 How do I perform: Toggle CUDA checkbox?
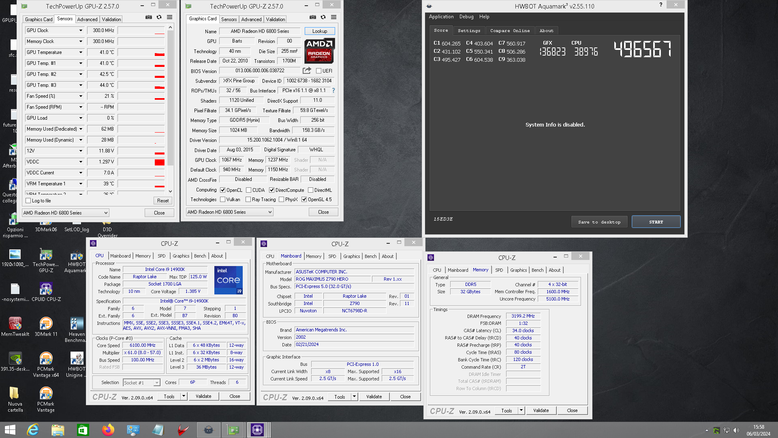point(248,190)
